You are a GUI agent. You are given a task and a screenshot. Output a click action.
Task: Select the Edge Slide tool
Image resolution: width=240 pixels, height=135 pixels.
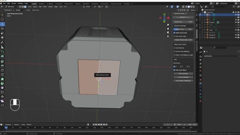[2, 92]
